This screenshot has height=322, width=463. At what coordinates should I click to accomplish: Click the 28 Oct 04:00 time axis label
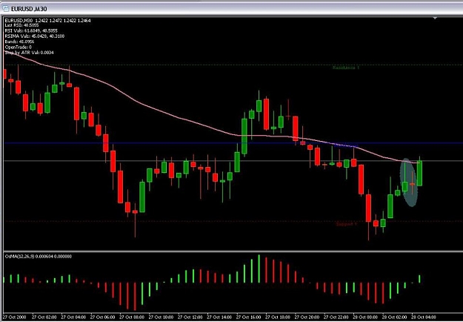point(424,318)
